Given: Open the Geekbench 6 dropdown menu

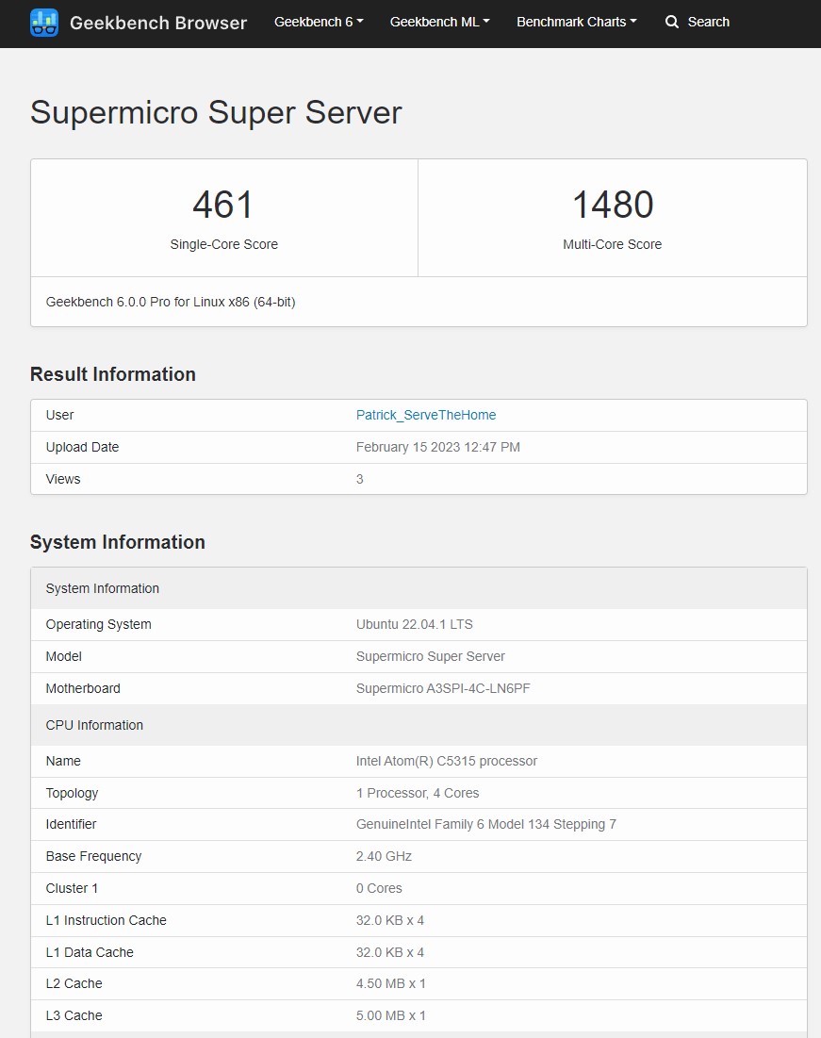Looking at the screenshot, I should (319, 22).
